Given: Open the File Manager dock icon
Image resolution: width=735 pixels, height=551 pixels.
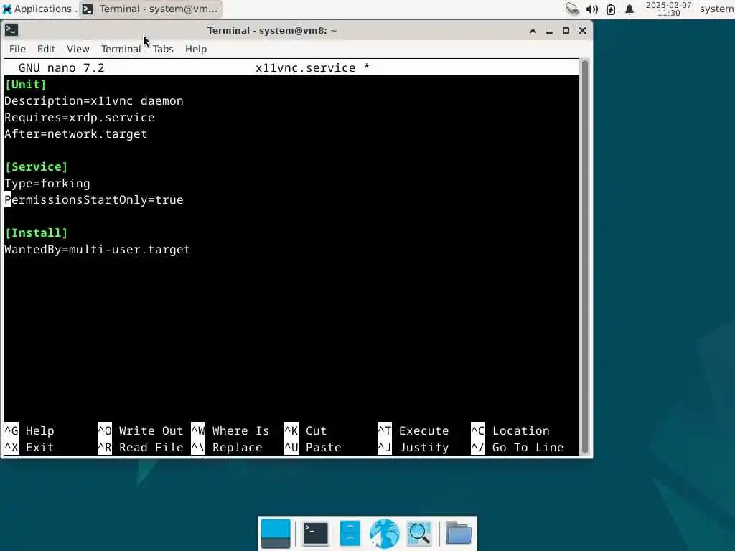Looking at the screenshot, I should 350,534.
